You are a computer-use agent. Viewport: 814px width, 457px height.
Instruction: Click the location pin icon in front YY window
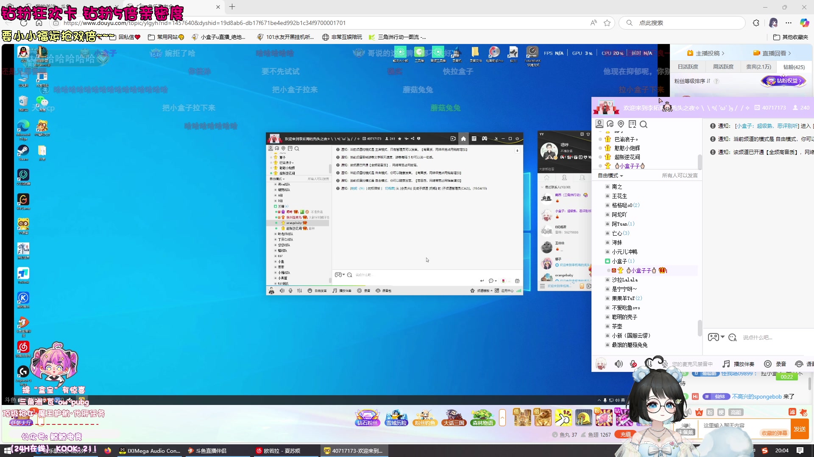(621, 124)
